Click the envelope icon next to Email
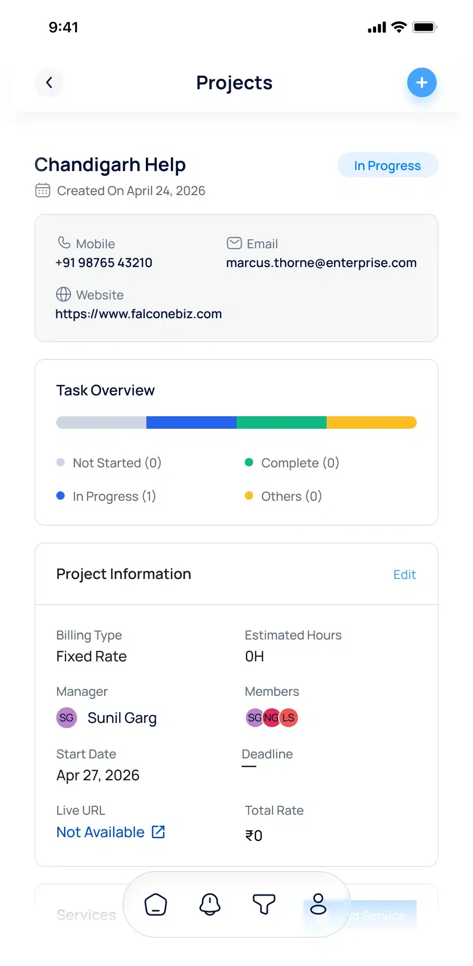The width and height of the screenshot is (473, 966). click(x=234, y=243)
